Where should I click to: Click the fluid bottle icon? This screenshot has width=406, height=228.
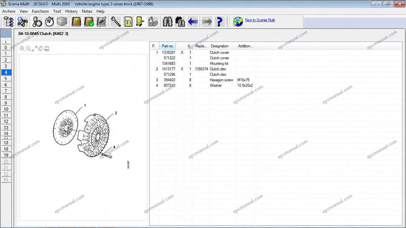pyautogui.click(x=153, y=22)
